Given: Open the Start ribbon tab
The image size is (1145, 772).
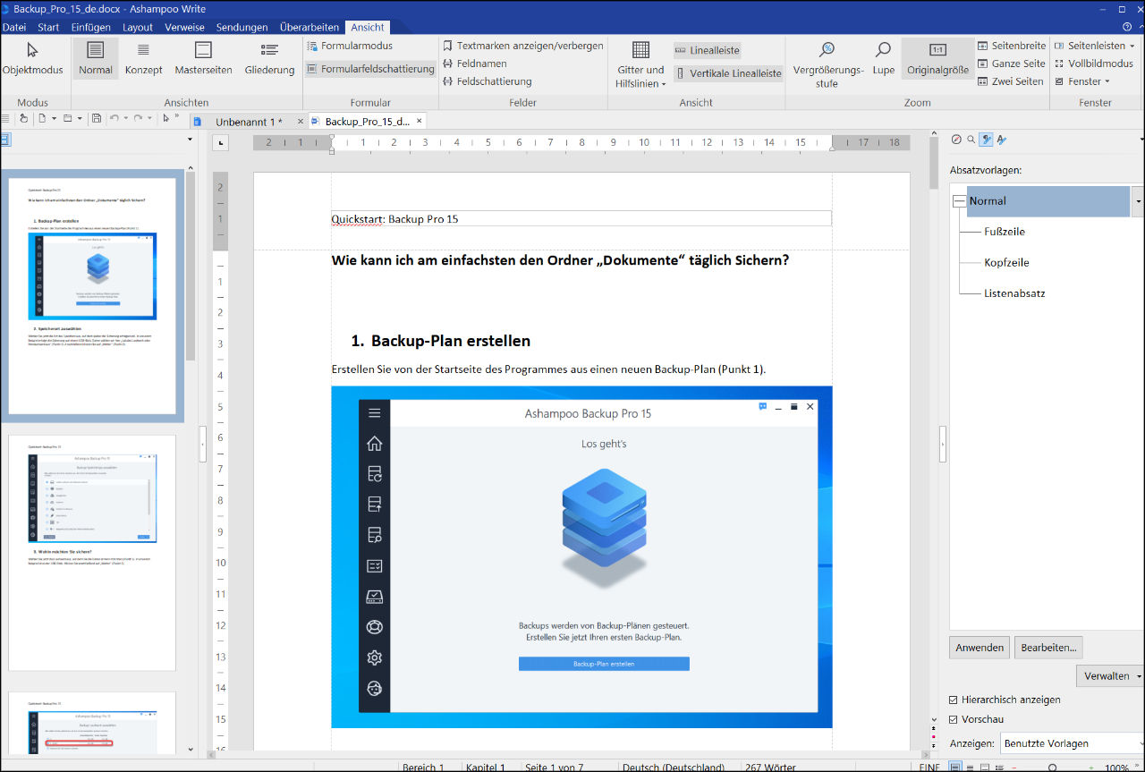Looking at the screenshot, I should 48,28.
